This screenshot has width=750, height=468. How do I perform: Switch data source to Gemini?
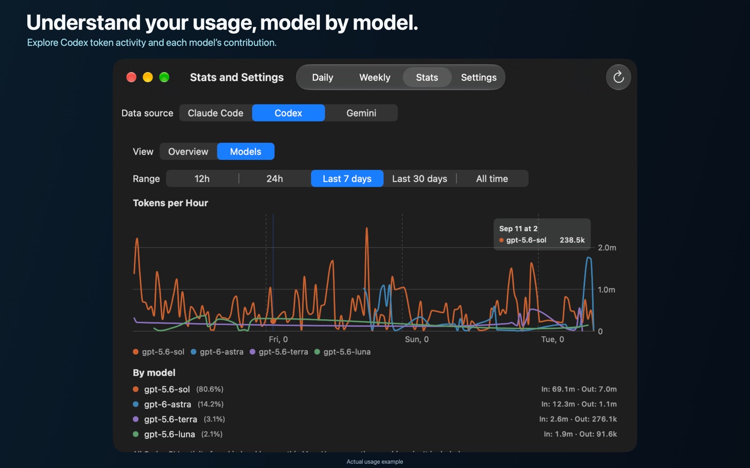coord(361,113)
